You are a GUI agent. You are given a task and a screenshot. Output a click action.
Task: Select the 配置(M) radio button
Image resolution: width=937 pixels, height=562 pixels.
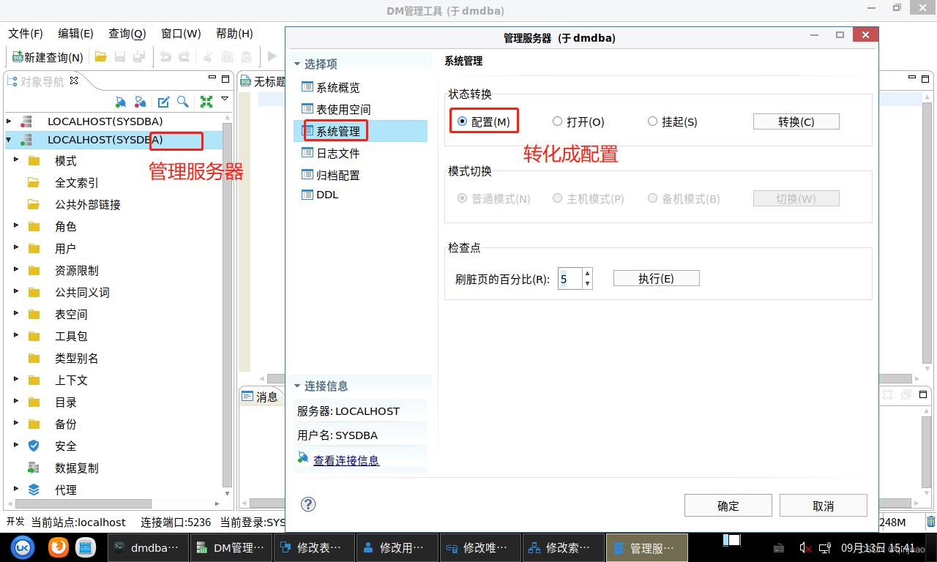(462, 121)
